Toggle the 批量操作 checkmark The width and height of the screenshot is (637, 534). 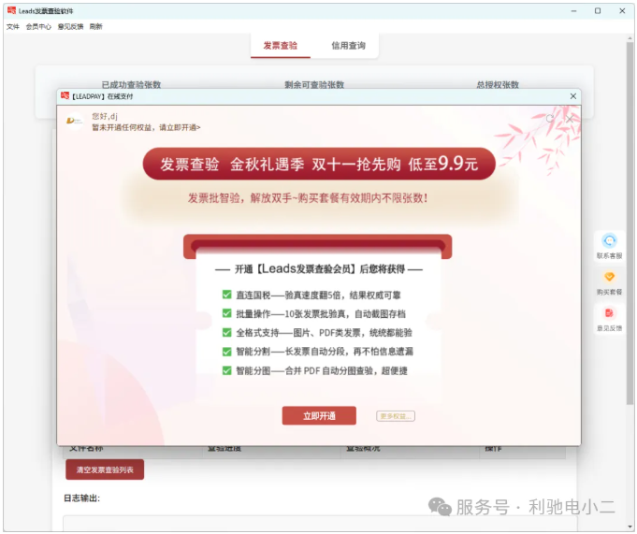click(x=226, y=313)
